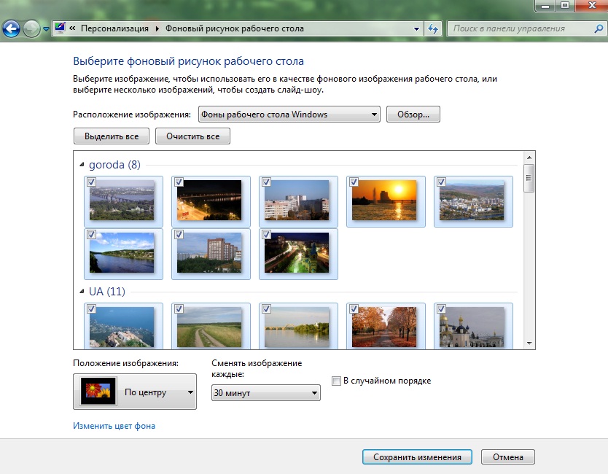Click the refresh icon next to address bar

[433, 28]
